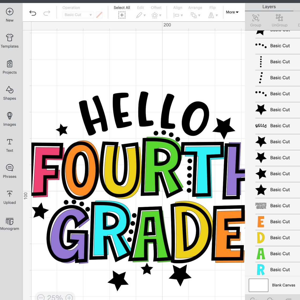Insert a shape via the Shapes icon

coord(9,93)
